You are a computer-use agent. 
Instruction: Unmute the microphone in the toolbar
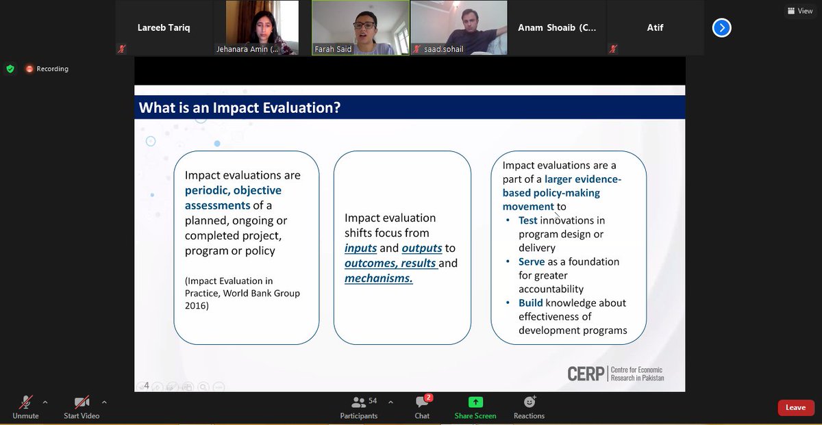coord(25,407)
